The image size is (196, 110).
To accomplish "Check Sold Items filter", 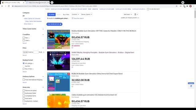I will (x=24, y=98).
